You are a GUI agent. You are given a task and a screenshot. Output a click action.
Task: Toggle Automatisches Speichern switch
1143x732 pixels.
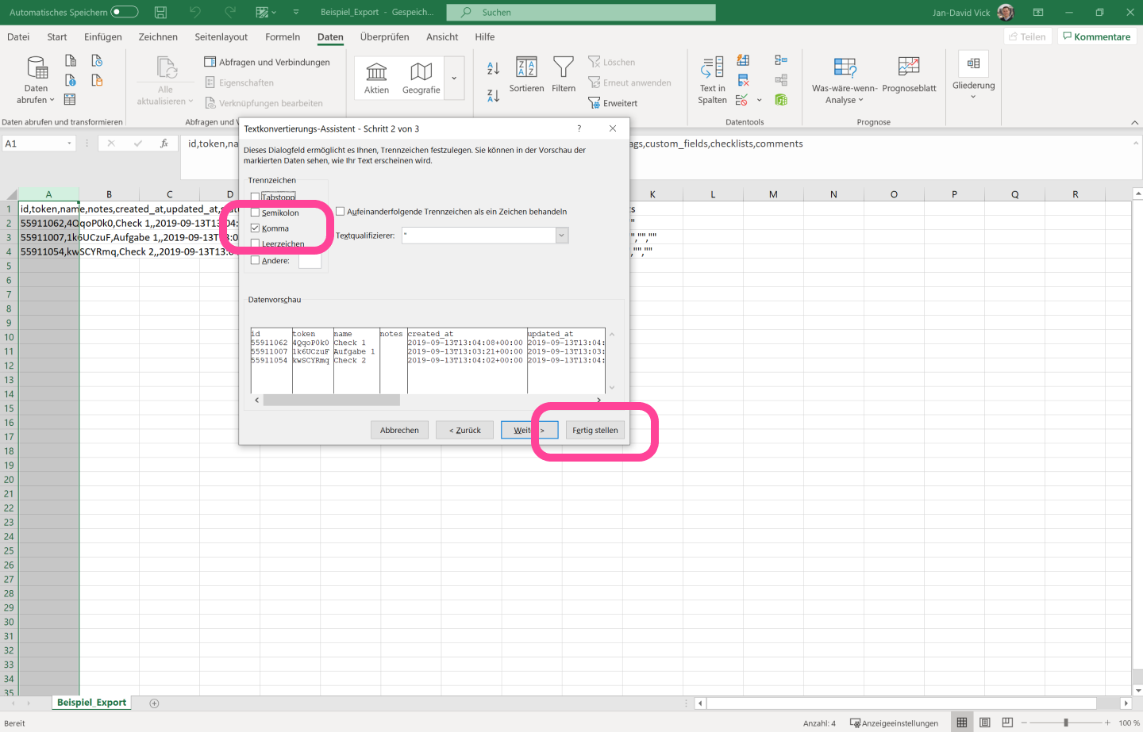coord(125,12)
